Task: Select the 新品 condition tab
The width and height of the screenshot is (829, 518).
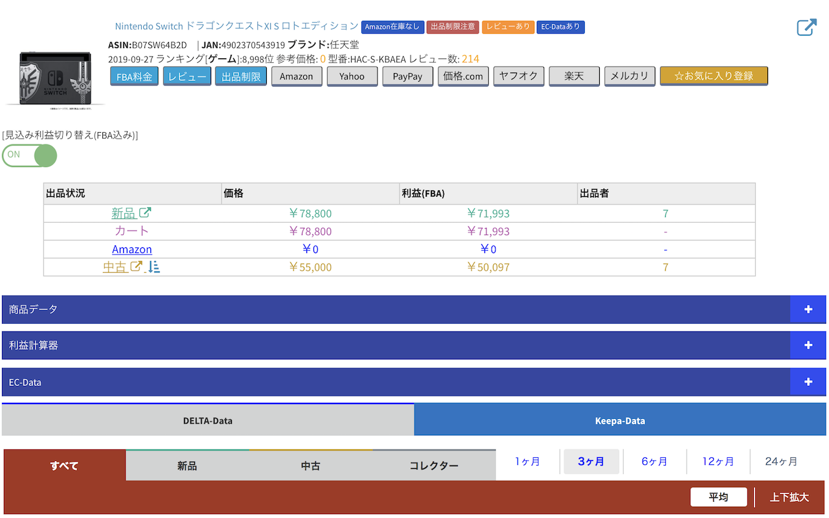Action: 187,466
